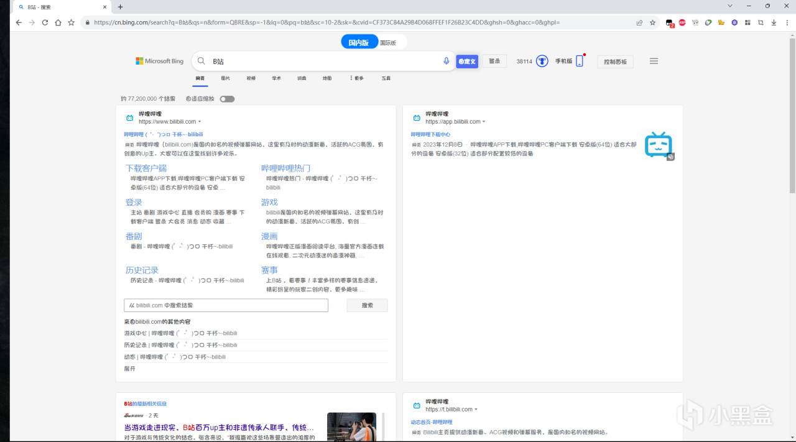Click the image-search badge on bilibili logo
This screenshot has height=442, width=796.
[x=671, y=157]
